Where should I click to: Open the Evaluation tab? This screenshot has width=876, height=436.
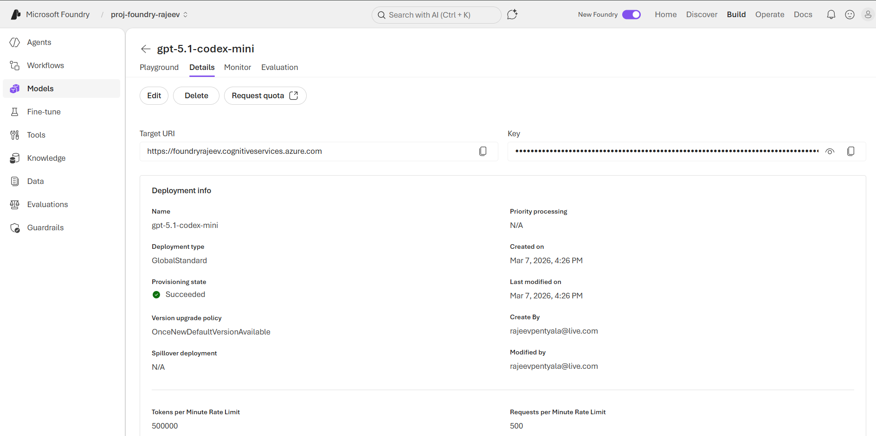click(279, 68)
